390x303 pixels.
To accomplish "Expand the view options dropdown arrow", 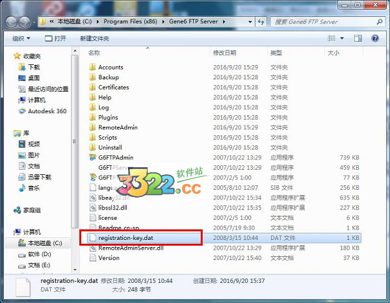I will click(342, 38).
